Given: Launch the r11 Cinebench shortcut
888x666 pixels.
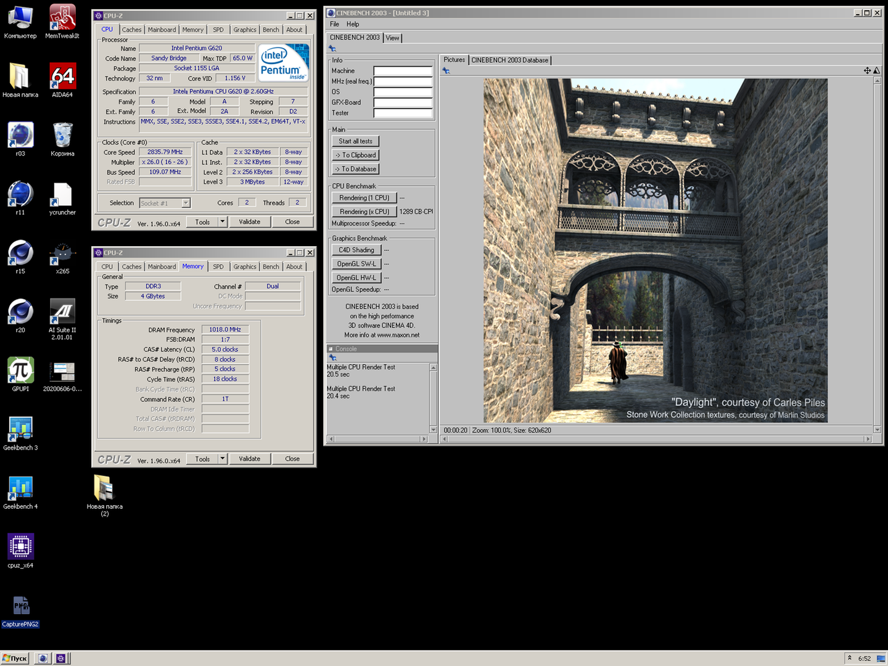Looking at the screenshot, I should pos(20,198).
